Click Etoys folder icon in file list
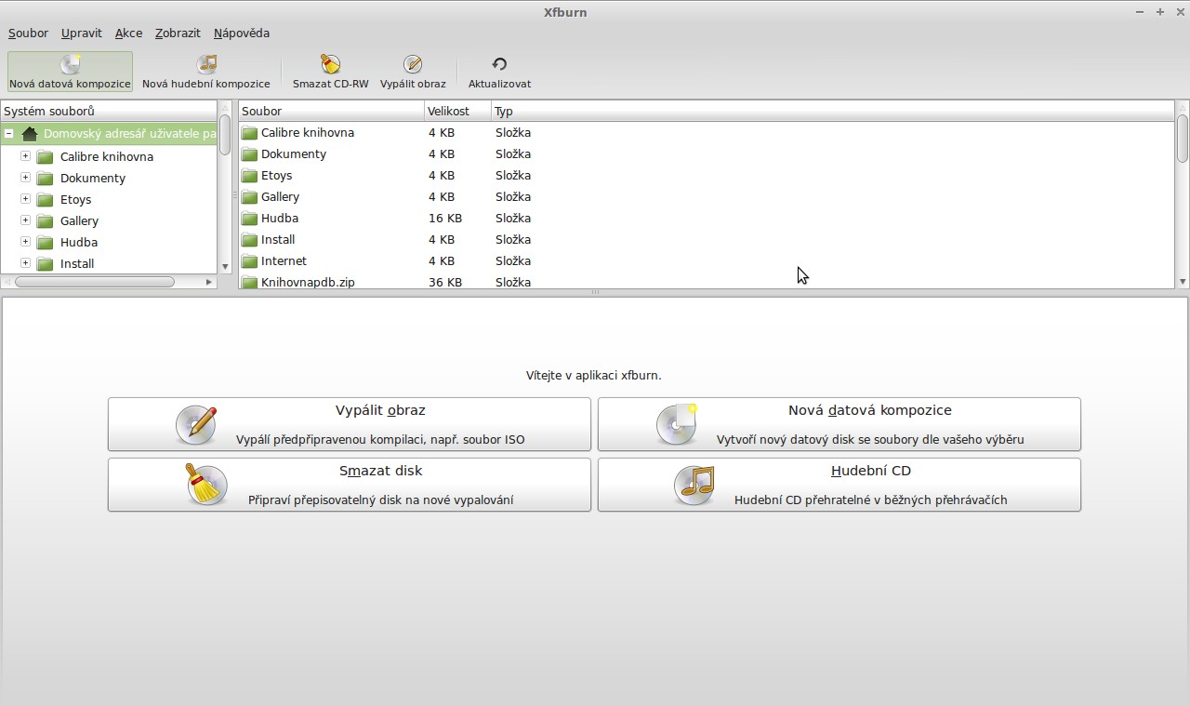Screen dimensions: 1190x706 point(249,175)
